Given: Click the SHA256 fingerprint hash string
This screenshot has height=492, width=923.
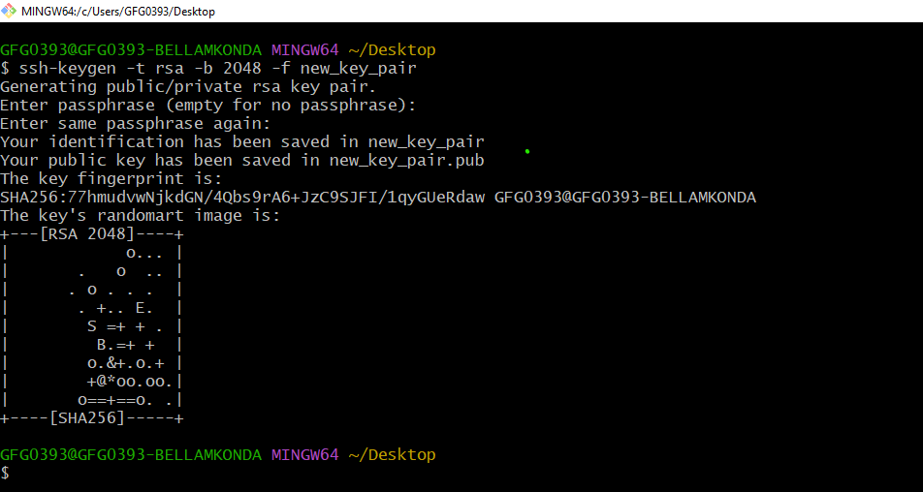Looking at the screenshot, I should coord(242,198).
